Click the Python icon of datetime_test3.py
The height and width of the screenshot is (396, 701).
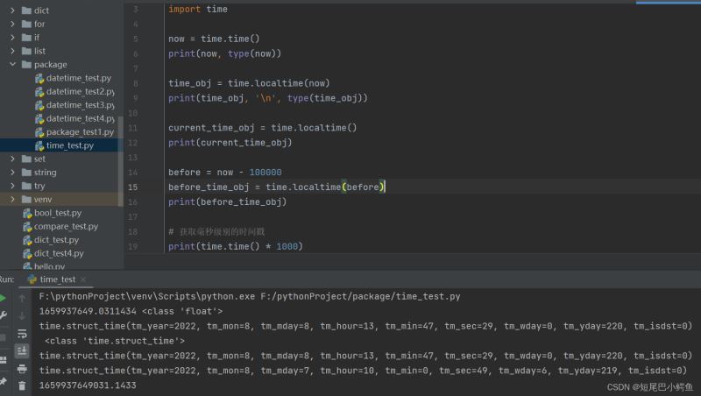point(39,105)
